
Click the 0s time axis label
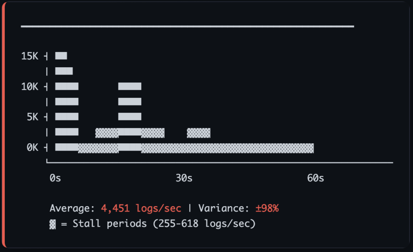click(x=55, y=178)
